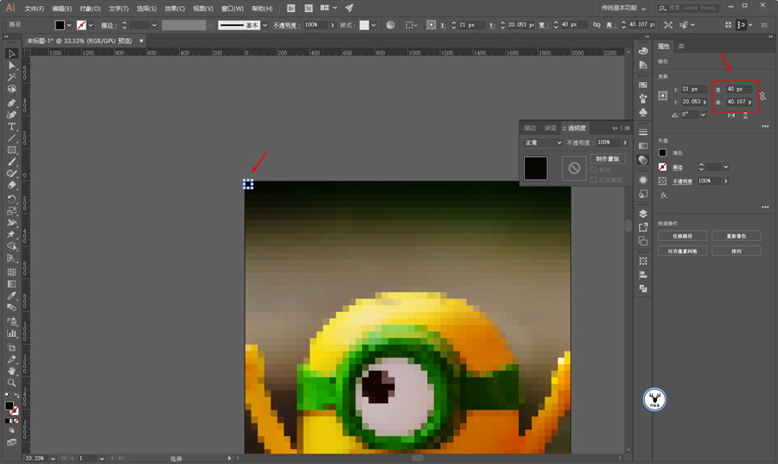Enable the 反相蒙版 invert mask checkbox
Screen dimensions: 778x464
(594, 180)
